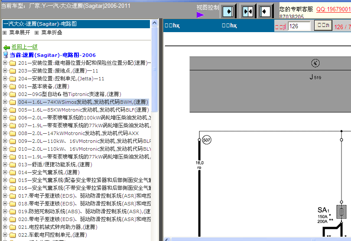Click folder icon for 002—09G型自动6档变速箱
The height and width of the screenshot is (241, 351).
[x=13, y=94]
